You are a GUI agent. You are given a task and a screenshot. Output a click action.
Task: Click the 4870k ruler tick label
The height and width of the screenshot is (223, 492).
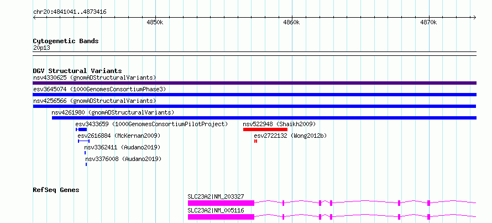428,23
